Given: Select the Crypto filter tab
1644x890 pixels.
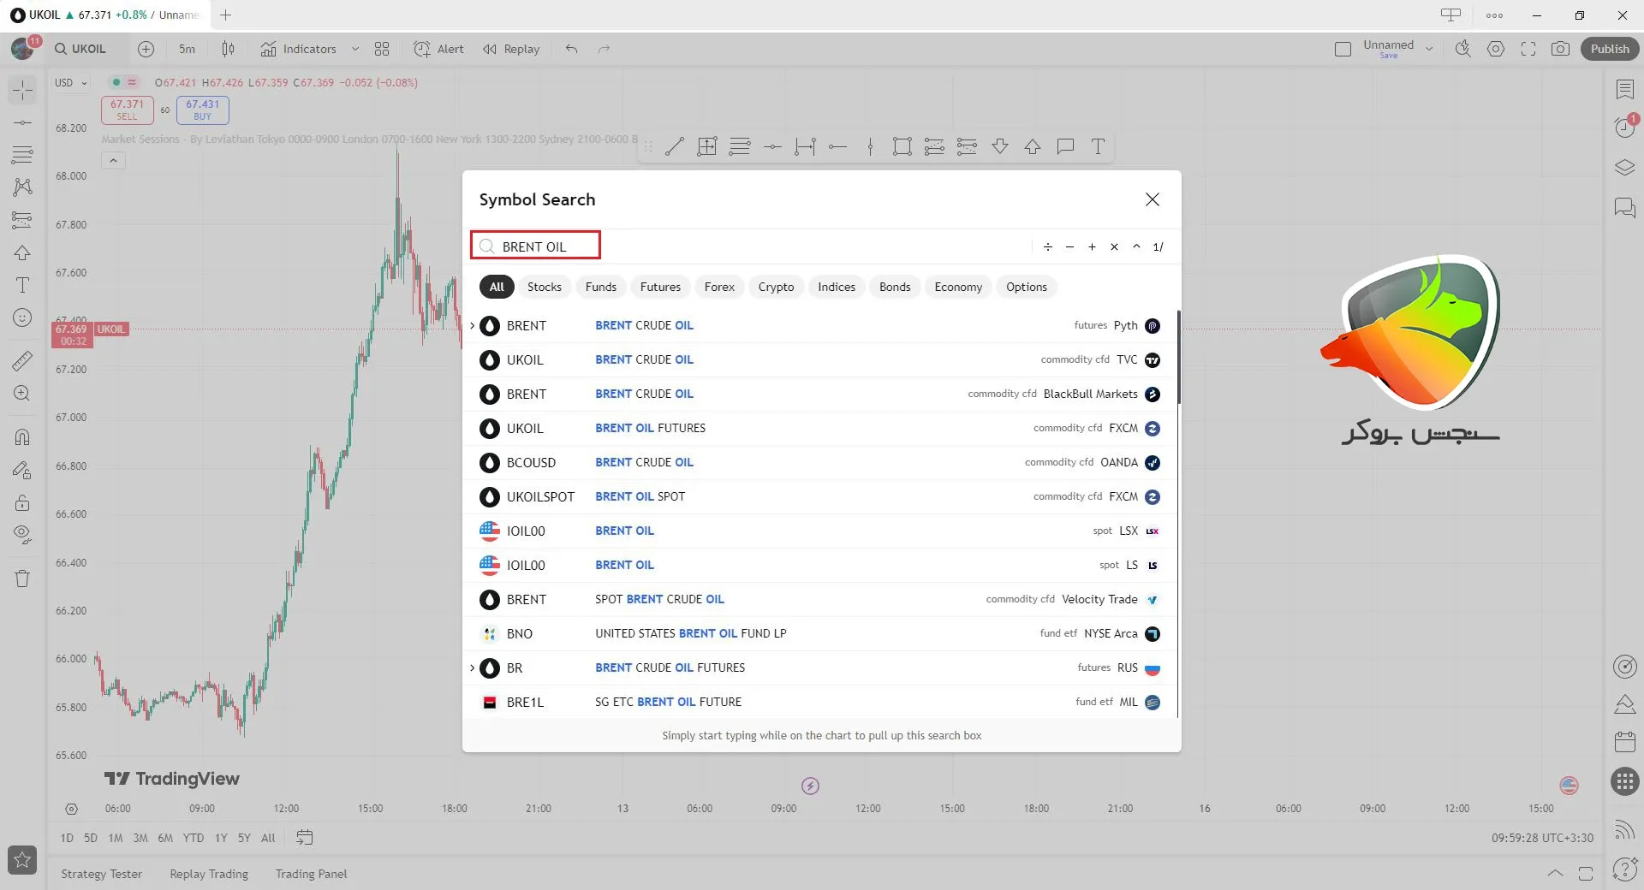Looking at the screenshot, I should click(x=775, y=287).
